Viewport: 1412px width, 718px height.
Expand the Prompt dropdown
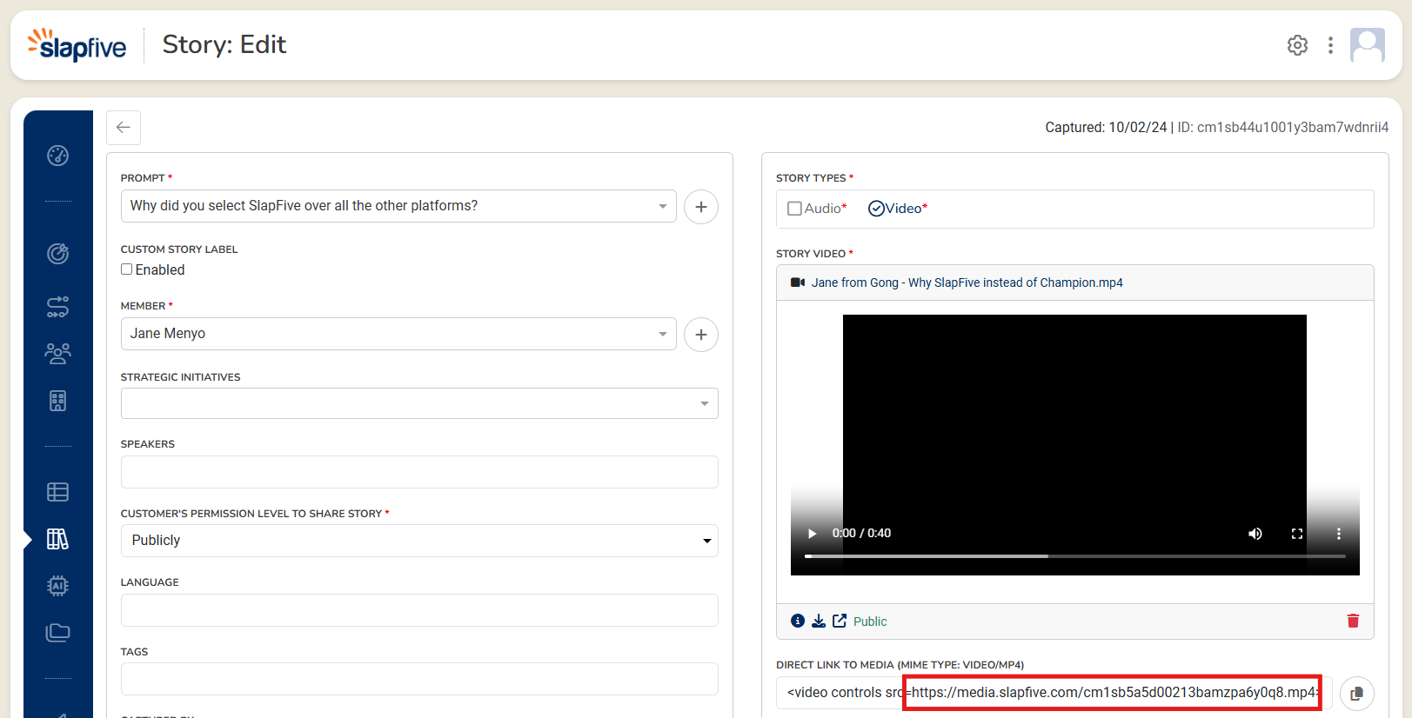tap(662, 206)
